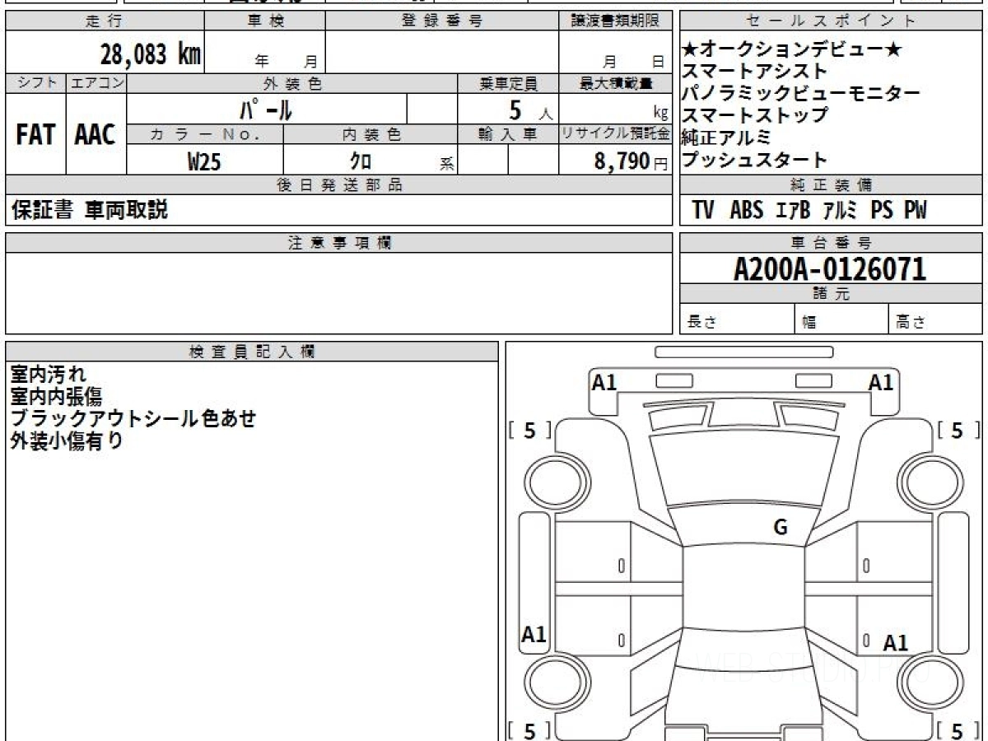
Task: Select the 8,790円 recycle deposit value
Action: point(631,161)
